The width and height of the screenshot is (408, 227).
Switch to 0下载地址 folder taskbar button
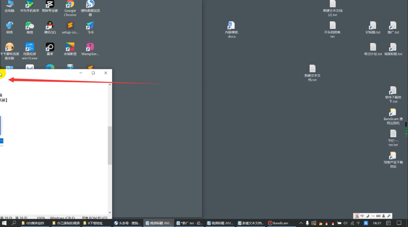(x=97, y=223)
